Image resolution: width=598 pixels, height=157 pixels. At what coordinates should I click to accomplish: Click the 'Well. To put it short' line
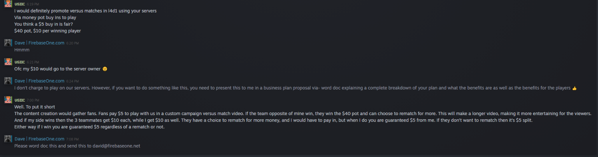coord(35,107)
